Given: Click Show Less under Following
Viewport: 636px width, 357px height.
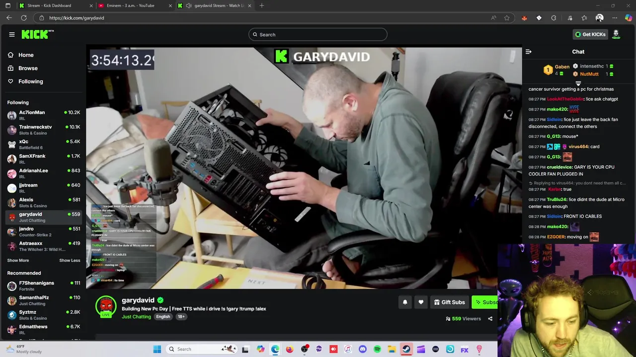Looking at the screenshot, I should (70, 260).
